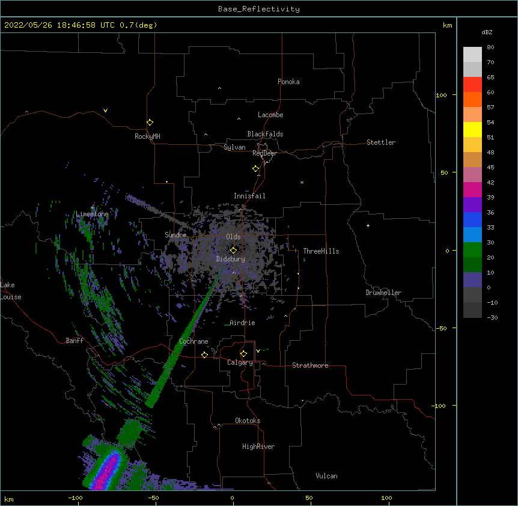
Task: Click the ThreeHills label
Action: 321,251
